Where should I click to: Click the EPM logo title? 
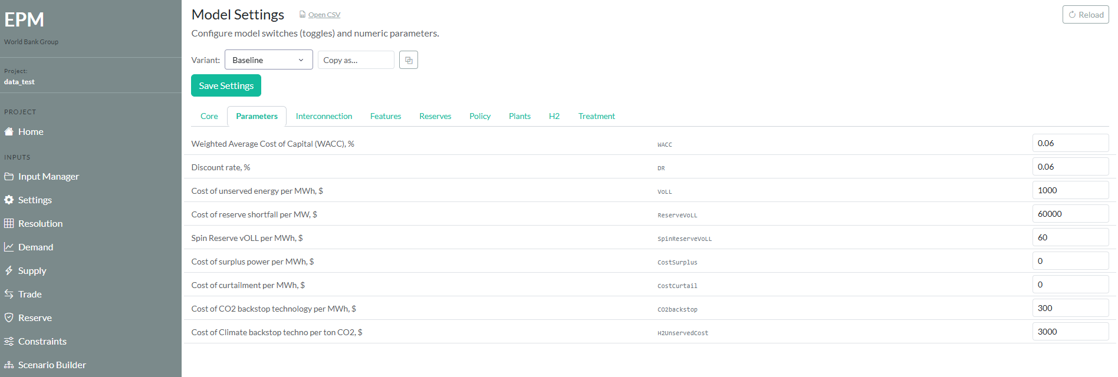tap(24, 20)
